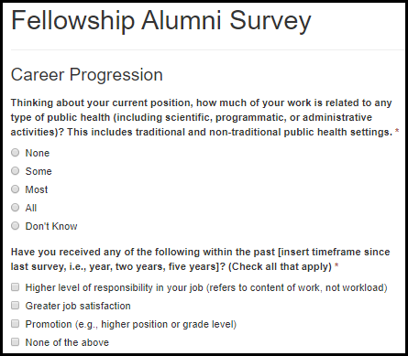This screenshot has width=408, height=356.
Task: Click the "Most" option label text
Action: 37,189
